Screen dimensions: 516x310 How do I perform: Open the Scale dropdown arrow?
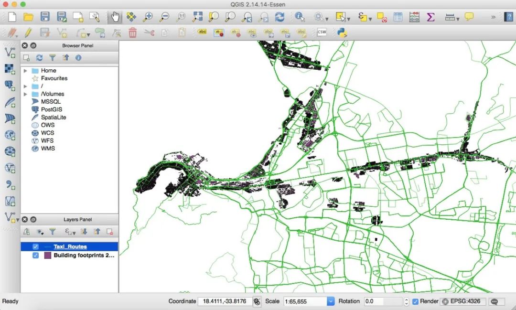click(331, 301)
